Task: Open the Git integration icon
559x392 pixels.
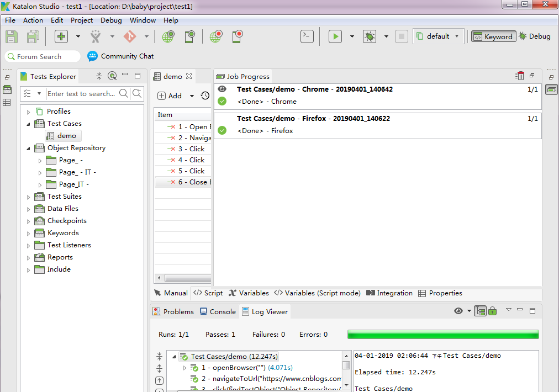Action: click(130, 36)
